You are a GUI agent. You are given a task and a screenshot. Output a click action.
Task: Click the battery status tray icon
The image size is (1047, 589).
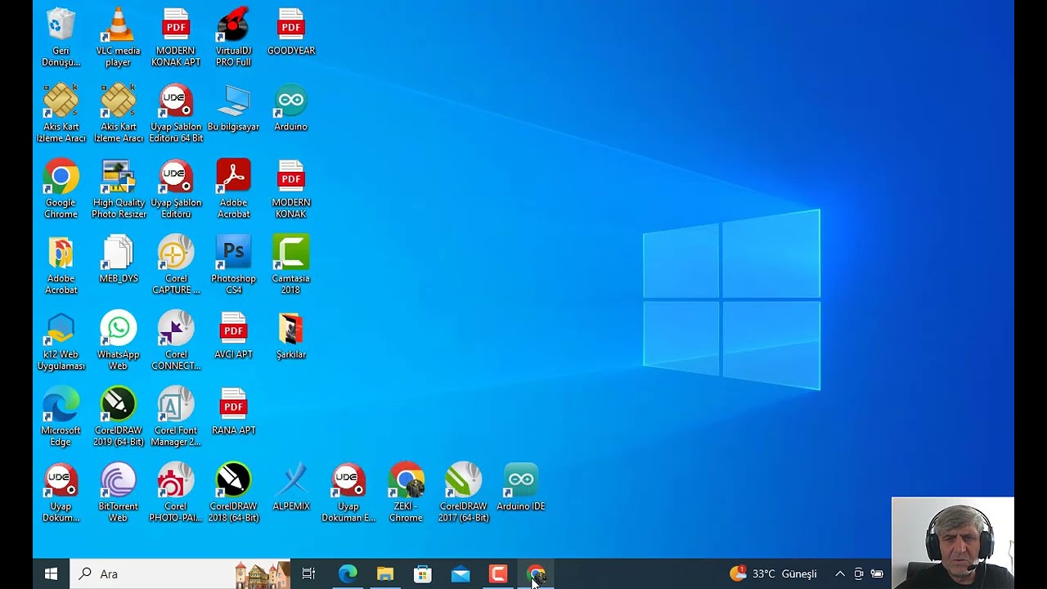coord(877,574)
